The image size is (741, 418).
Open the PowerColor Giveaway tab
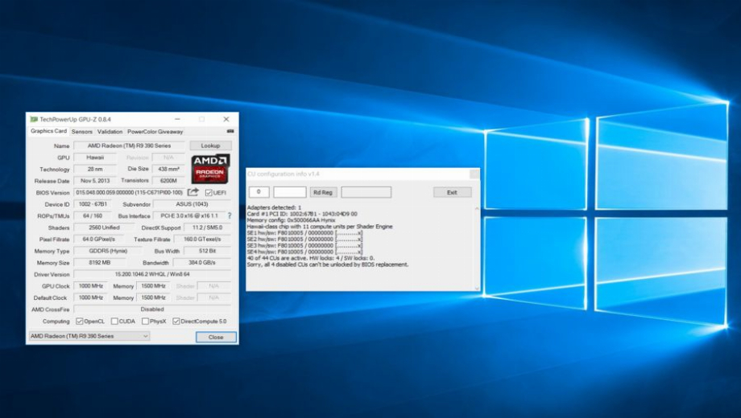click(x=155, y=132)
